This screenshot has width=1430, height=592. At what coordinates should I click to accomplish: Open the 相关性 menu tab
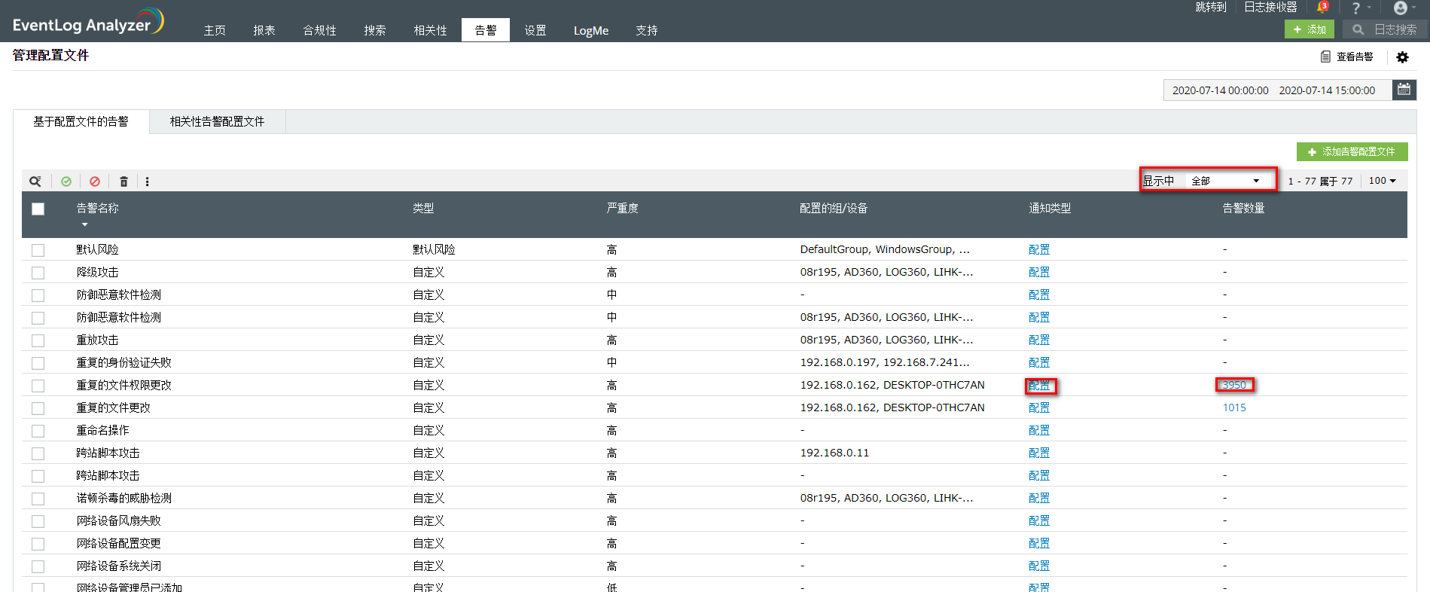pos(431,30)
